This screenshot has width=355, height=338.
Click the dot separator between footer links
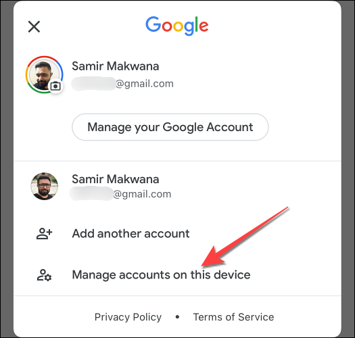click(x=177, y=317)
